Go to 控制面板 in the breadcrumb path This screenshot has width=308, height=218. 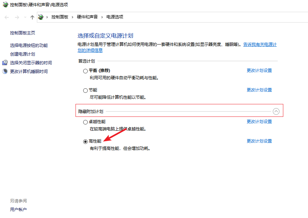60,17
